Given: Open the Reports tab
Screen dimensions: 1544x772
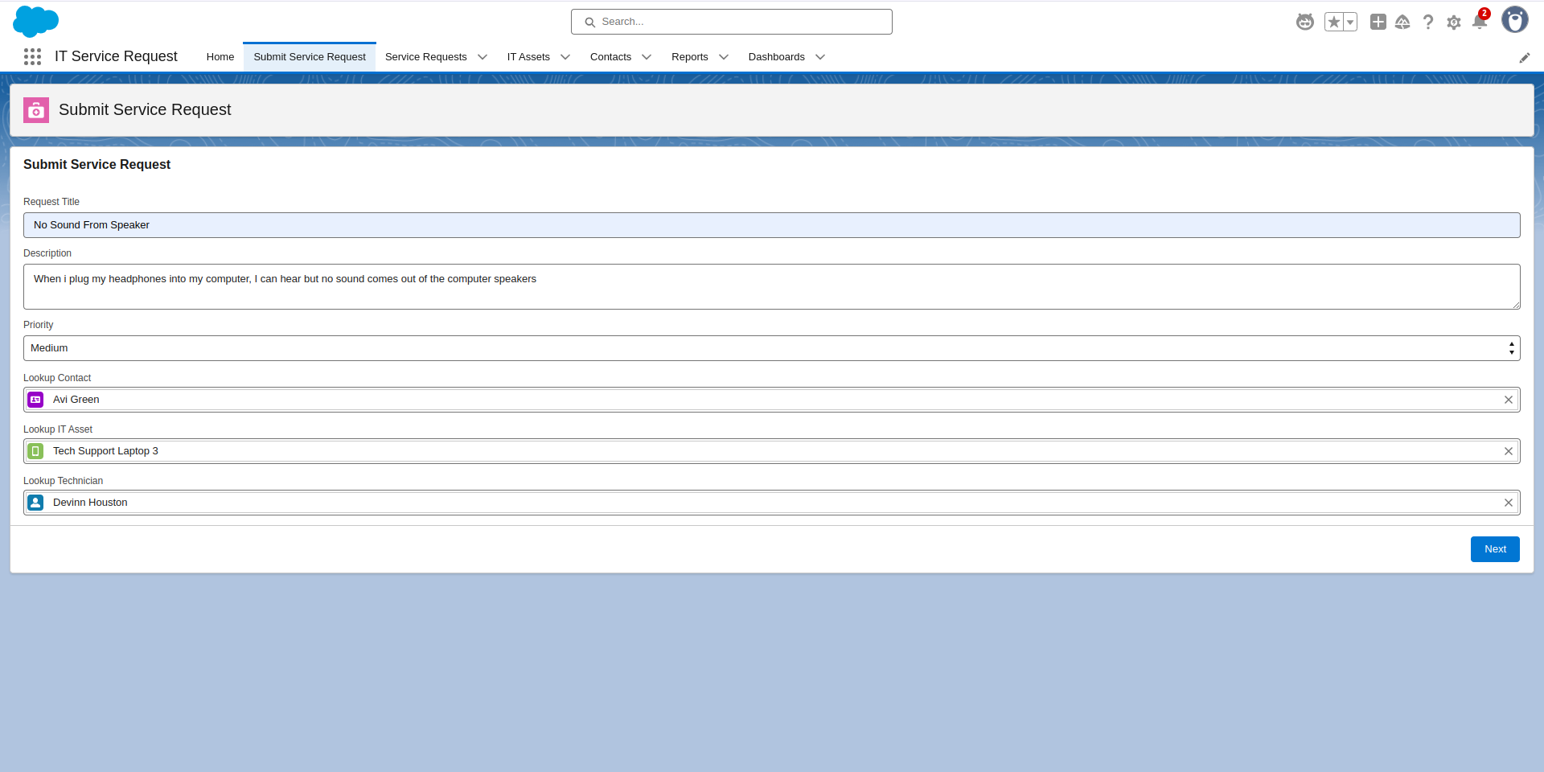Looking at the screenshot, I should [x=690, y=57].
